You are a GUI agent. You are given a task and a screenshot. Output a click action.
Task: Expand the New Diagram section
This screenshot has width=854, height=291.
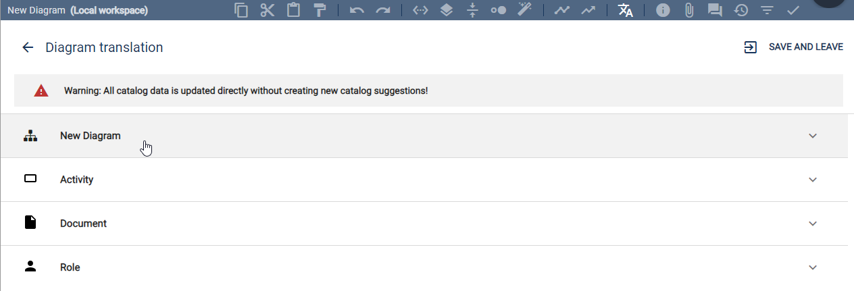click(813, 136)
